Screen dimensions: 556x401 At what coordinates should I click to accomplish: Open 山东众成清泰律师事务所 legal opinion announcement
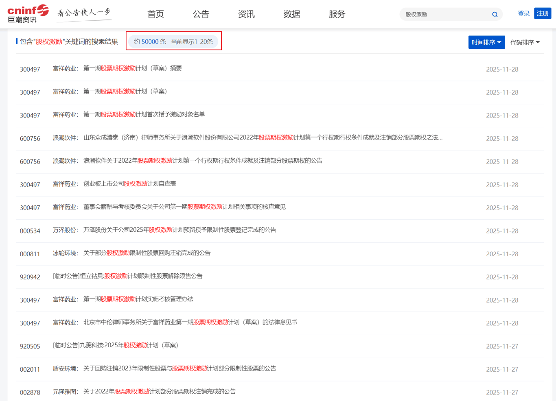coord(263,138)
